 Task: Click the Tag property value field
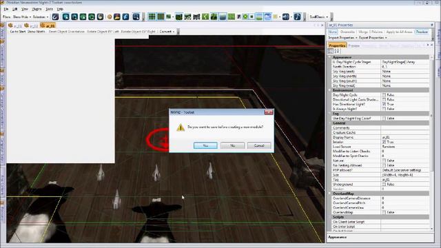pyautogui.click(x=405, y=179)
